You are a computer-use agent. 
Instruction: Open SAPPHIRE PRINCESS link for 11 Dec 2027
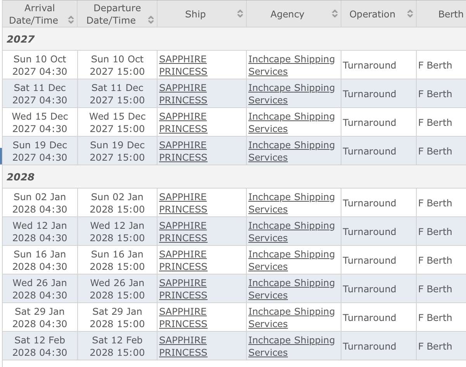point(183,94)
